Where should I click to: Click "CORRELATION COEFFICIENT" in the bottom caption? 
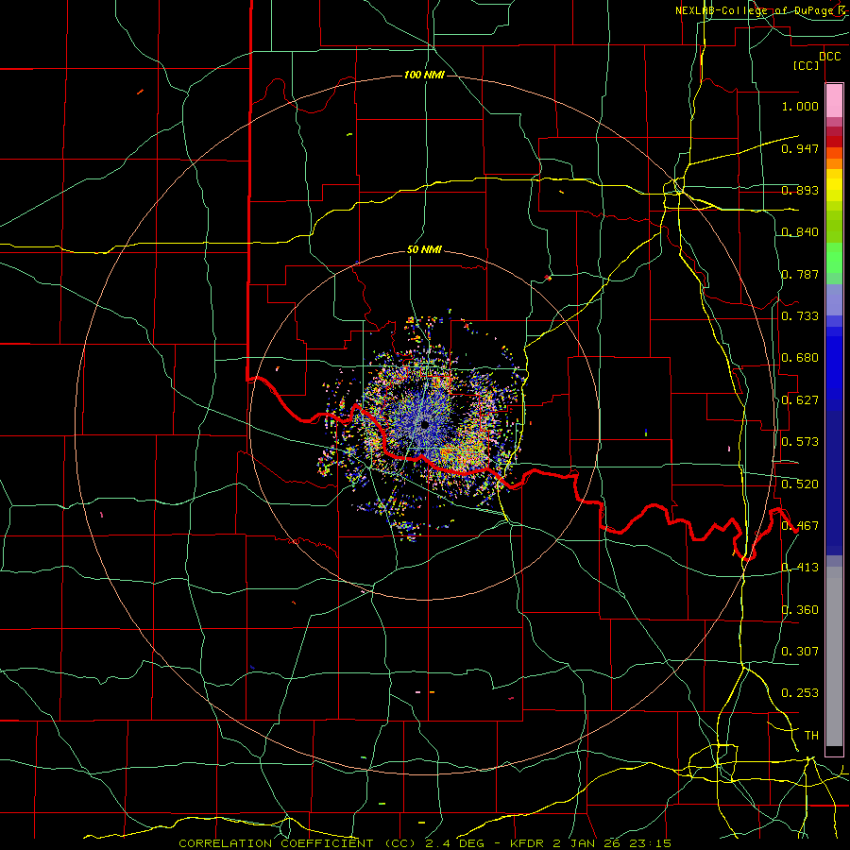click(x=276, y=843)
